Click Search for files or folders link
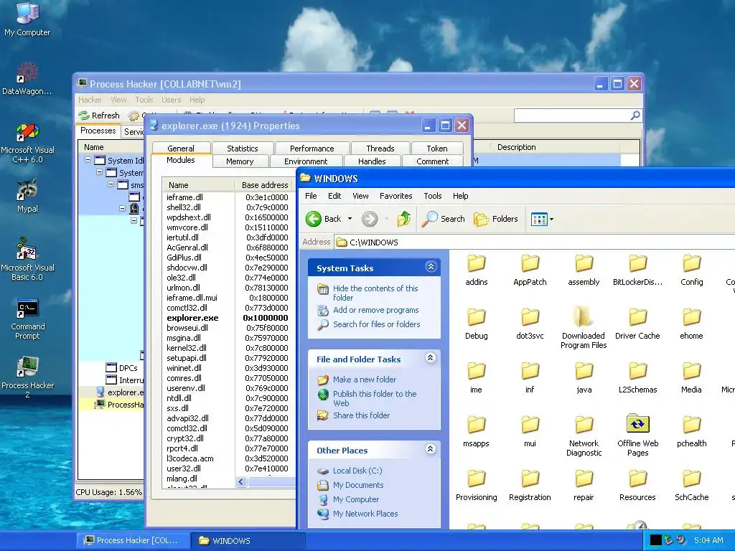Image resolution: width=735 pixels, height=551 pixels. tap(376, 324)
